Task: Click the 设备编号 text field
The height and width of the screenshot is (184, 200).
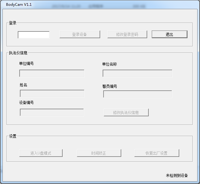Action: (x=52, y=112)
